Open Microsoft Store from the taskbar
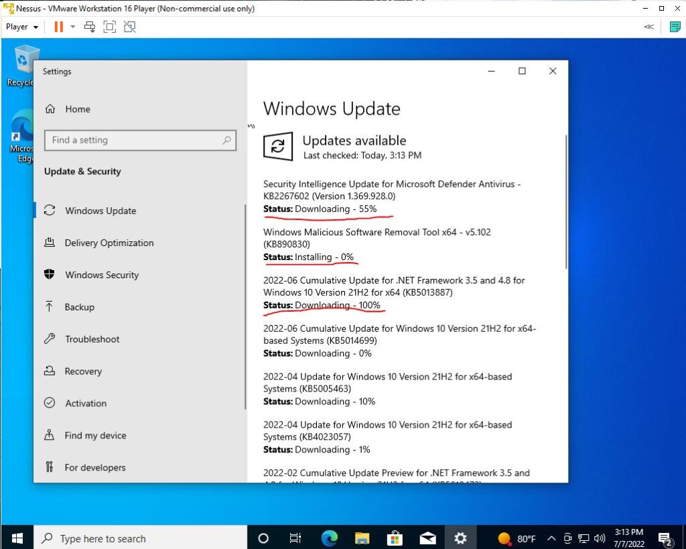The image size is (686, 549). (x=395, y=538)
